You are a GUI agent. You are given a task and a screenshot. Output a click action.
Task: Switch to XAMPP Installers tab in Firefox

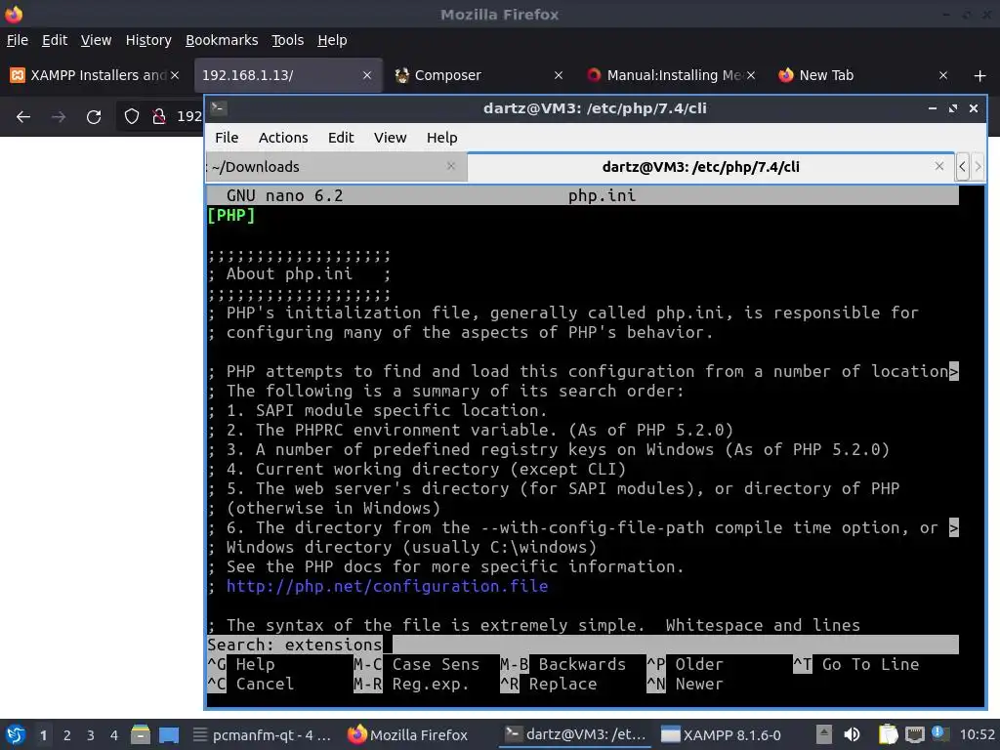point(96,75)
